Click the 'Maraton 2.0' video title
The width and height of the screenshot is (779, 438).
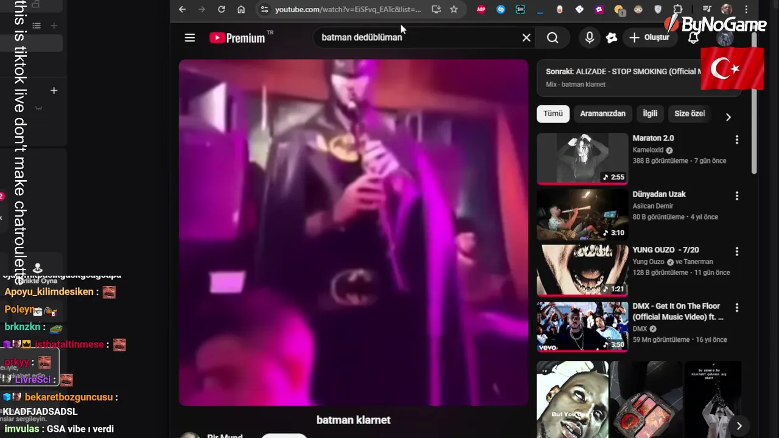[x=653, y=138]
